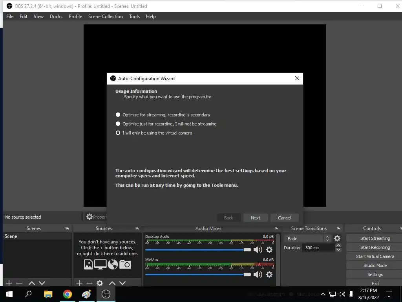Pop out the Scene Transitions dock
Image resolution: width=402 pixels, height=302 pixels.
(338, 228)
